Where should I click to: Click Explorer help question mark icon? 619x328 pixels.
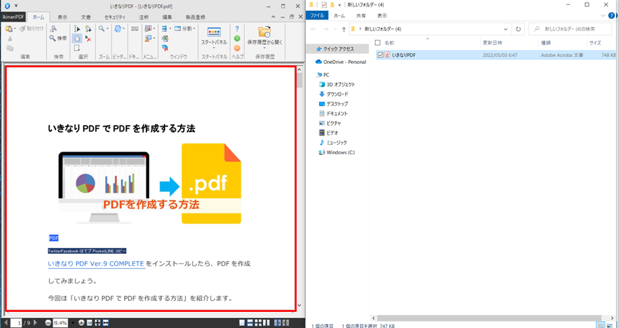(x=612, y=15)
